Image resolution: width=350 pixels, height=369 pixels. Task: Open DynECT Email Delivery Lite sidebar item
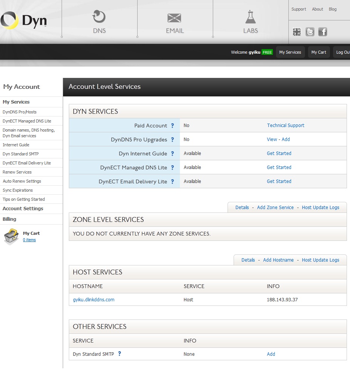pos(26,163)
